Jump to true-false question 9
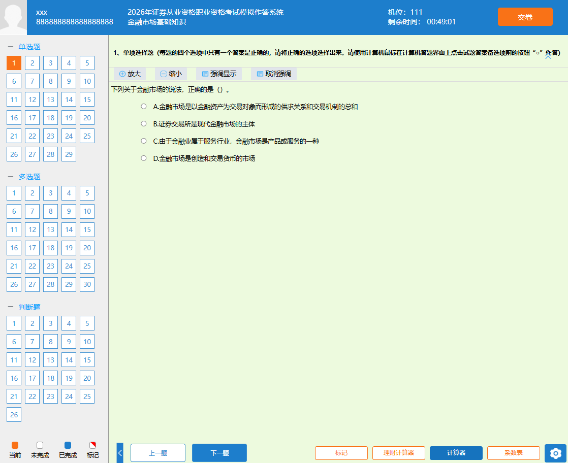This screenshot has height=463, width=568. click(69, 342)
